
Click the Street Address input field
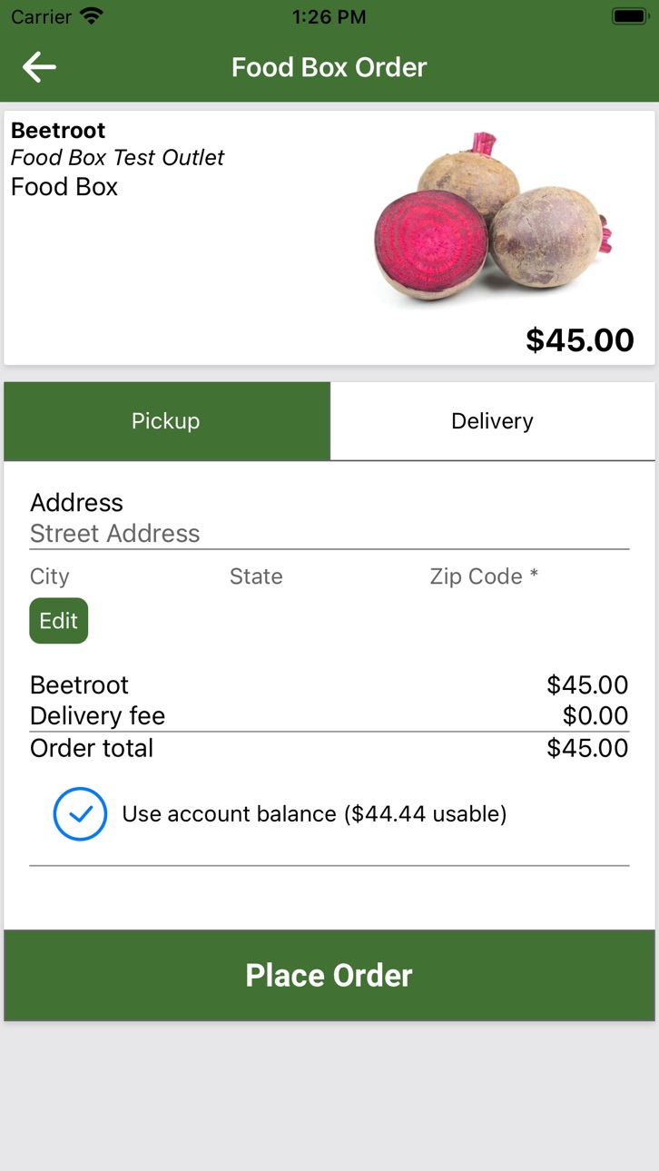point(329,534)
